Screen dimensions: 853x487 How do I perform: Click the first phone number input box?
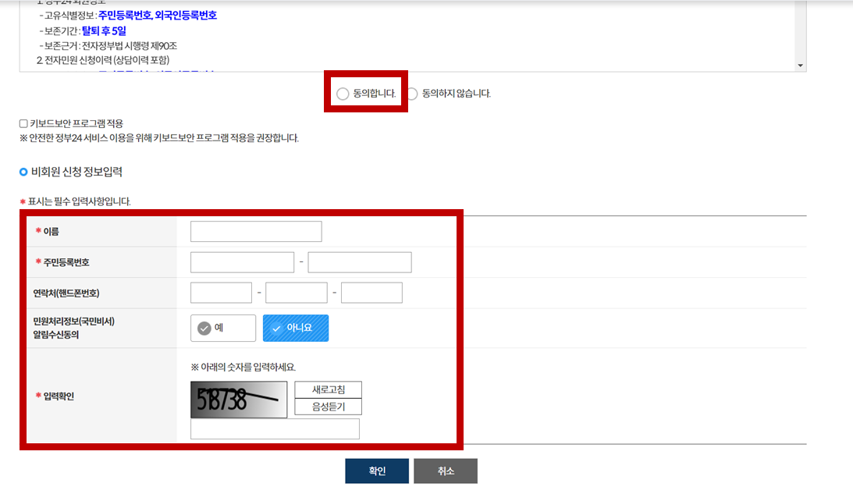(x=221, y=292)
